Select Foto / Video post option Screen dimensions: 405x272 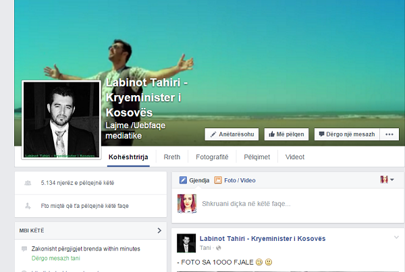click(235, 180)
